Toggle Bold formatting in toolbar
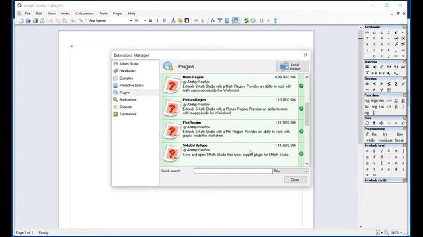Image resolution: width=423 pixels, height=237 pixels. click(151, 20)
